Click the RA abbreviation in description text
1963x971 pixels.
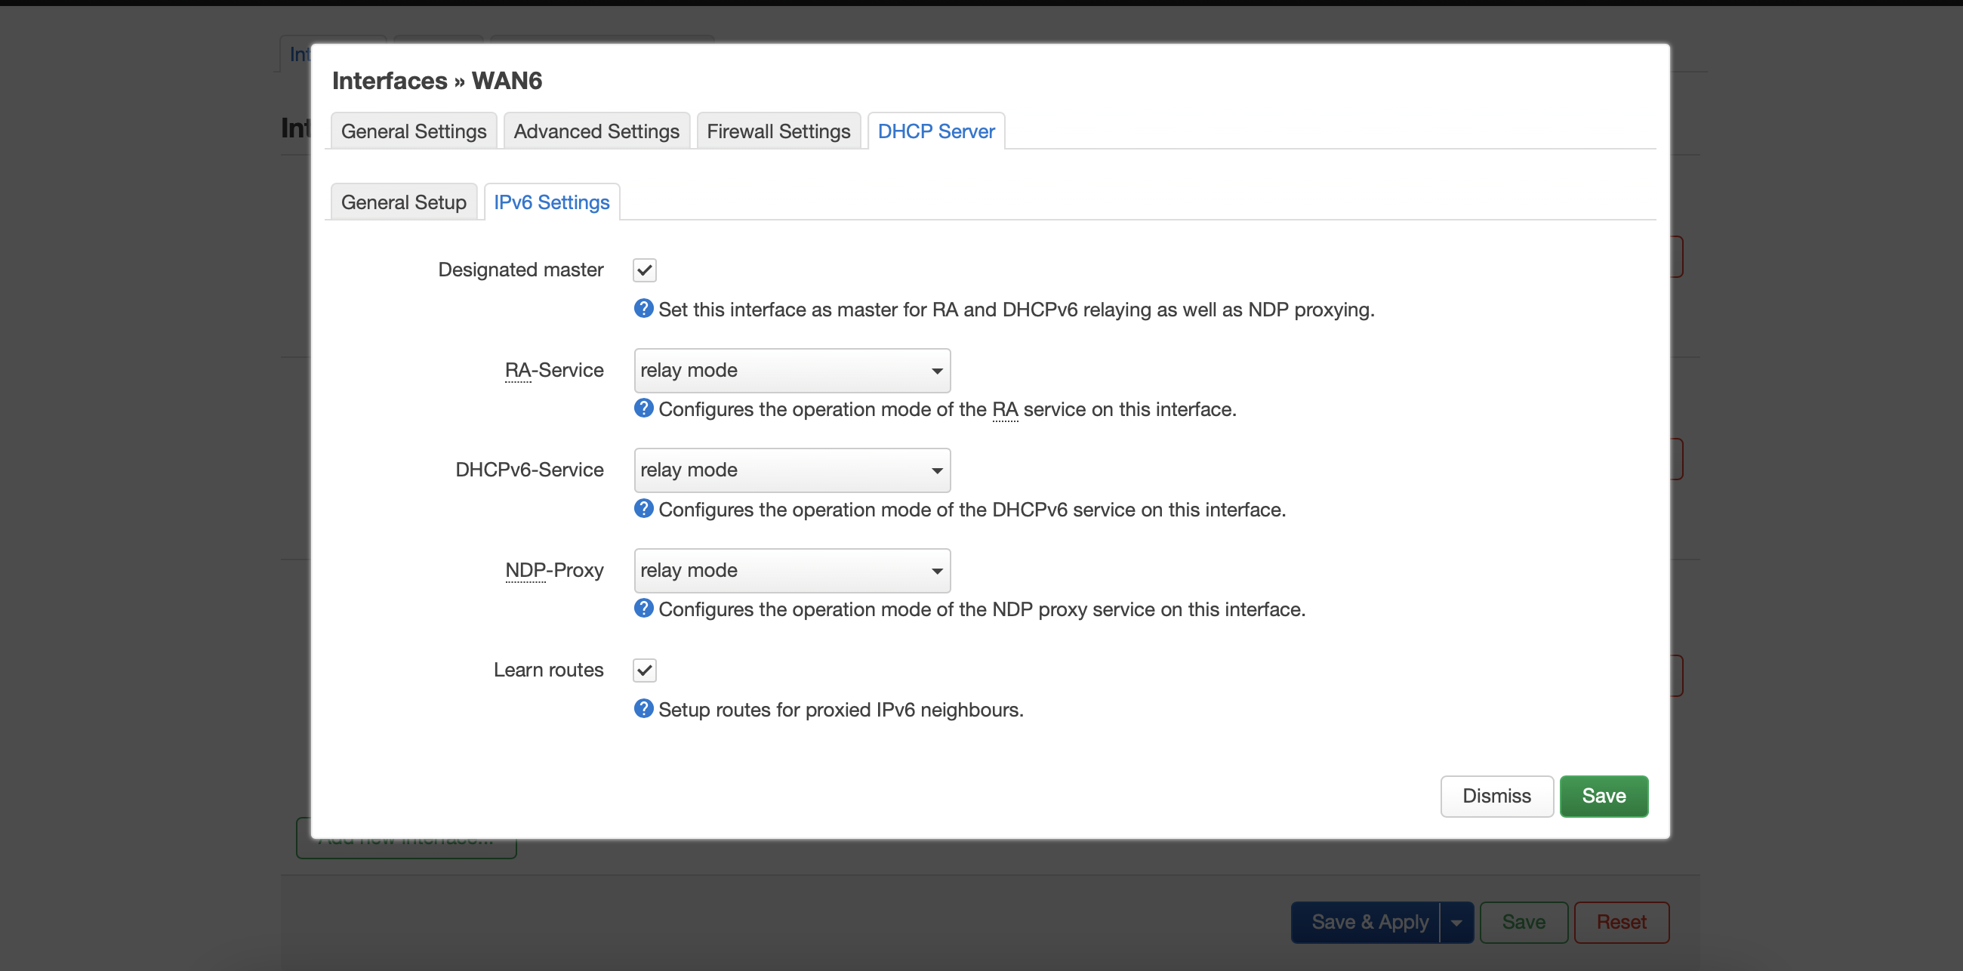click(x=1004, y=410)
